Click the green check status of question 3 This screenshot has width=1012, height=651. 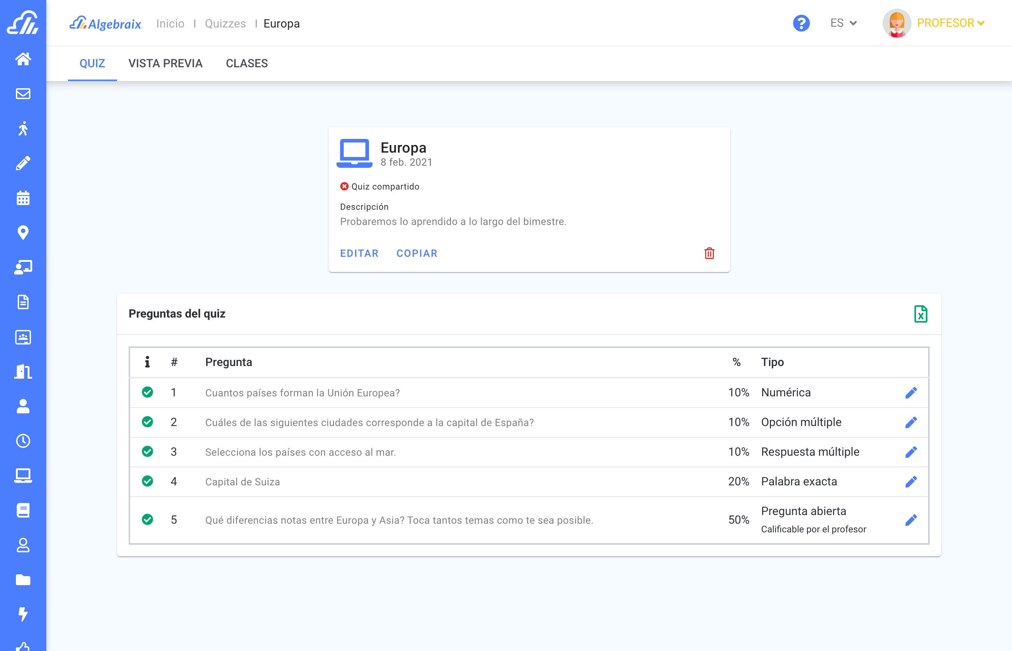pyautogui.click(x=147, y=451)
